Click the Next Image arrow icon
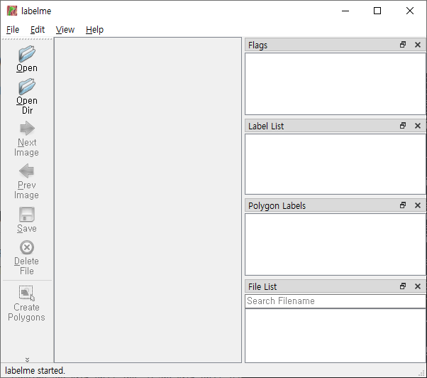The height and width of the screenshot is (378, 427). point(27,128)
